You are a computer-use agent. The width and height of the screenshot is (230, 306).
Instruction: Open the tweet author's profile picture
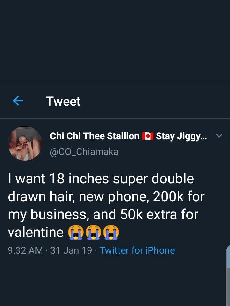tap(25, 143)
